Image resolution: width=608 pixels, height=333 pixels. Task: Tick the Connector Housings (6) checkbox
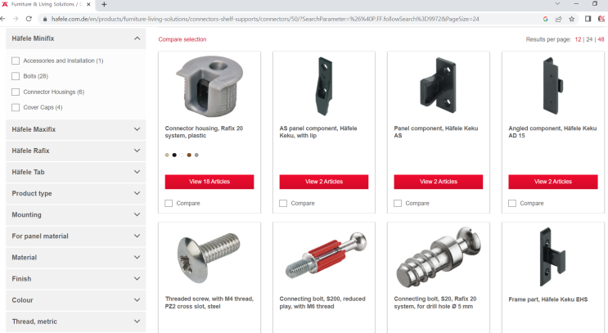[x=16, y=92]
